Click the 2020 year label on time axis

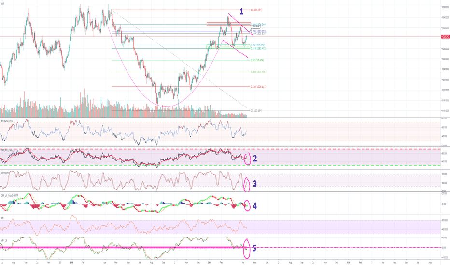[x=348, y=262]
